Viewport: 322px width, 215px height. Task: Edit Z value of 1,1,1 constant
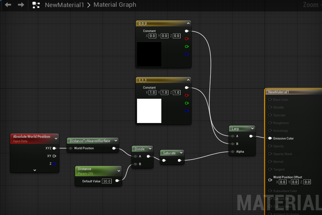click(x=177, y=92)
